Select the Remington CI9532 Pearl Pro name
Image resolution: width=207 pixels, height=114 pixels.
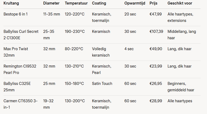(x=20, y=69)
